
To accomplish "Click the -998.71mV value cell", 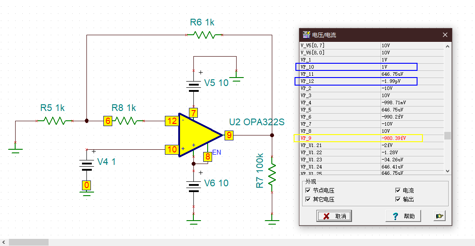I will tap(412, 102).
